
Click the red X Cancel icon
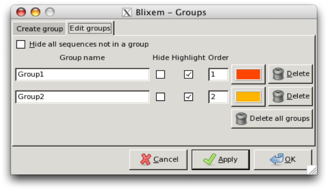(145, 159)
